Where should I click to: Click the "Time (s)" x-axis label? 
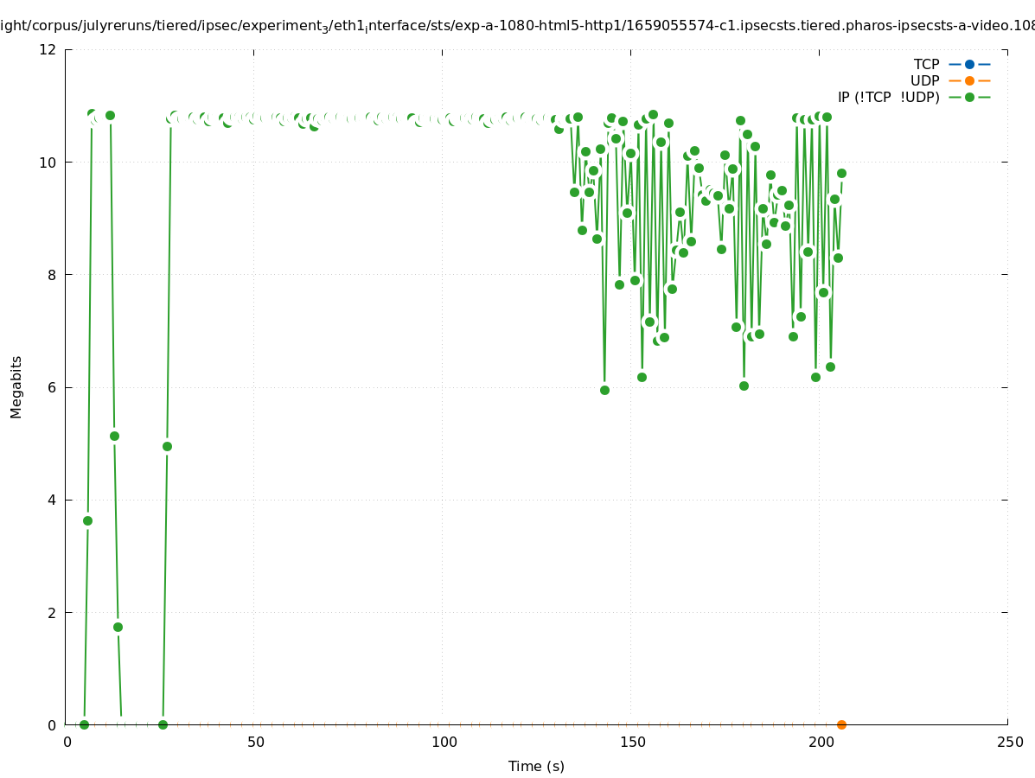pyautogui.click(x=536, y=766)
